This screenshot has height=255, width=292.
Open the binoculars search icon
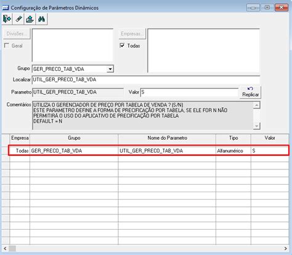tap(42, 19)
